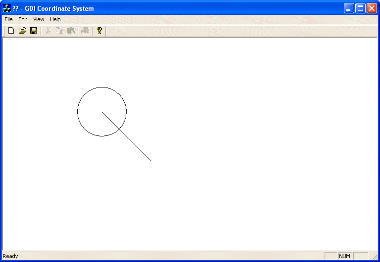This screenshot has height=262, width=380.
Task: Click the application icon in title bar
Action: click(7, 8)
